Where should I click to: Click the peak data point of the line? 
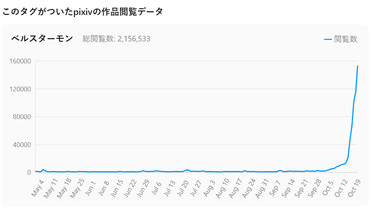click(358, 66)
